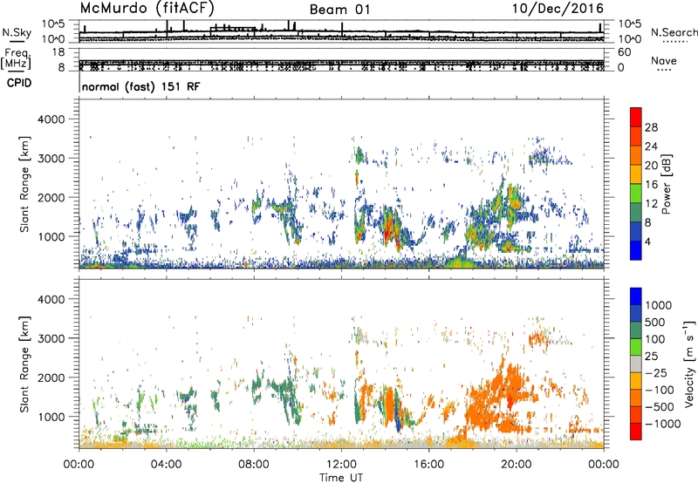Screen dimensions: 698x483
Task: Click the gray band of velocity colorbar
Action: coord(636,364)
